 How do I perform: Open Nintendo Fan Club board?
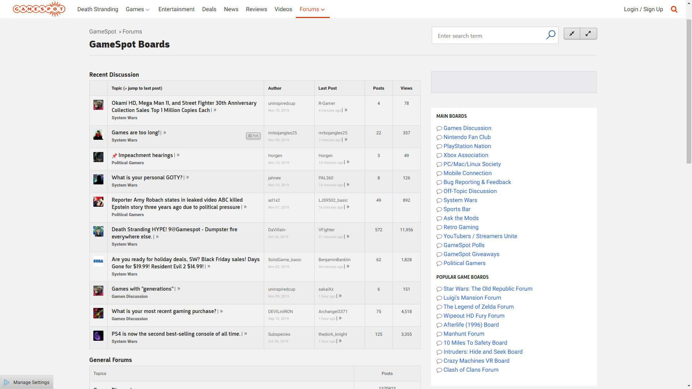coord(467,137)
